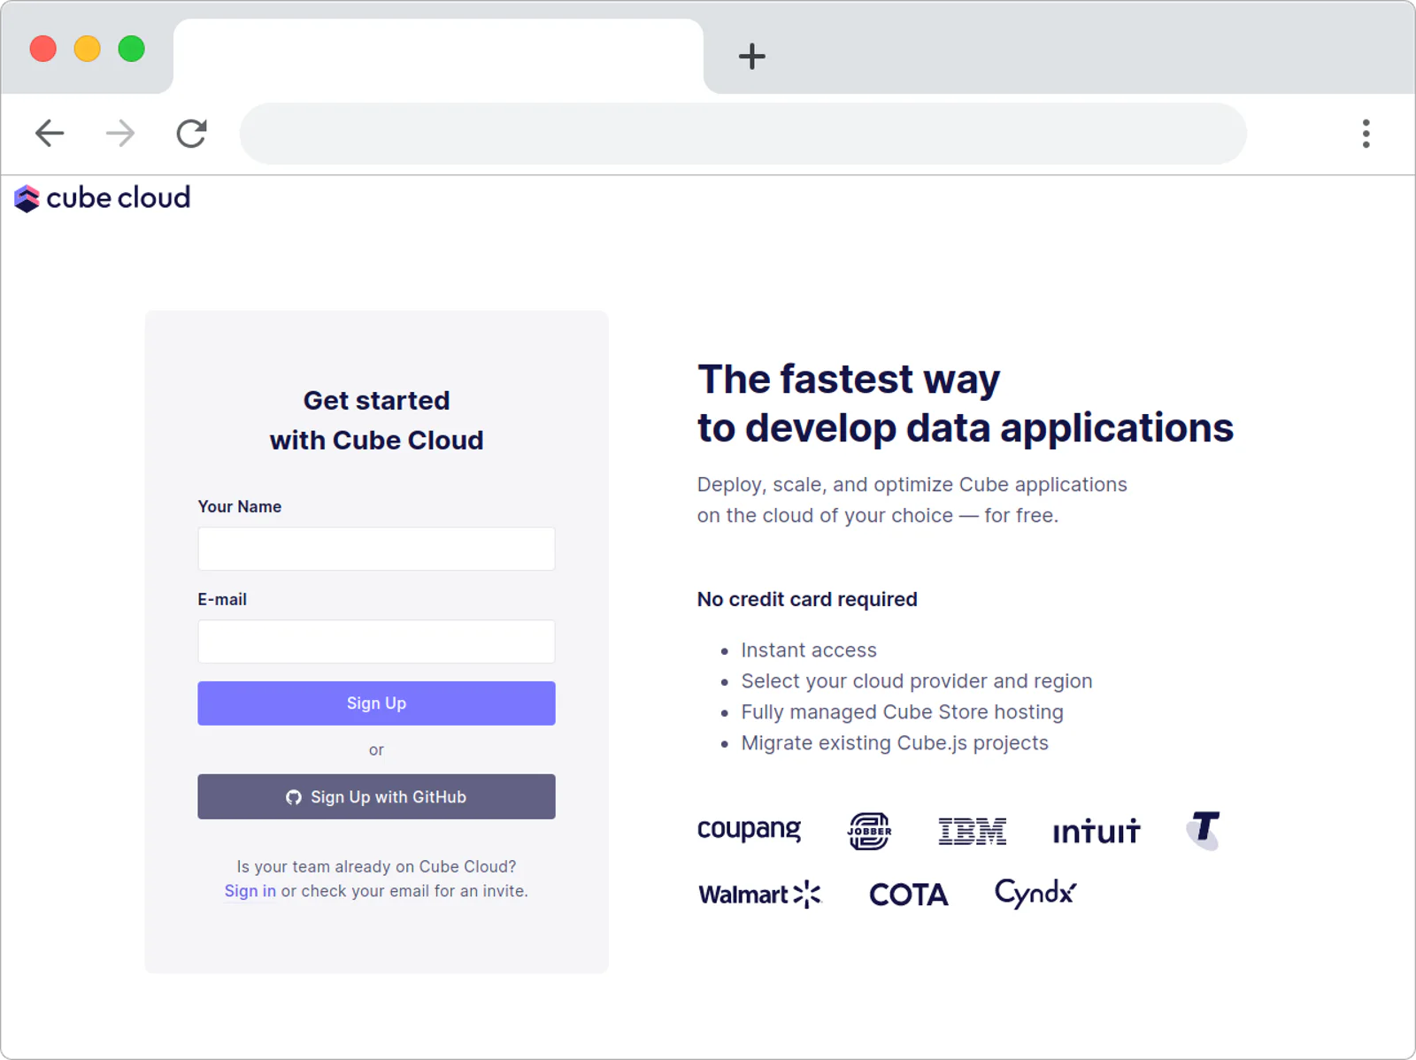Click the browser back arrow

click(x=50, y=134)
